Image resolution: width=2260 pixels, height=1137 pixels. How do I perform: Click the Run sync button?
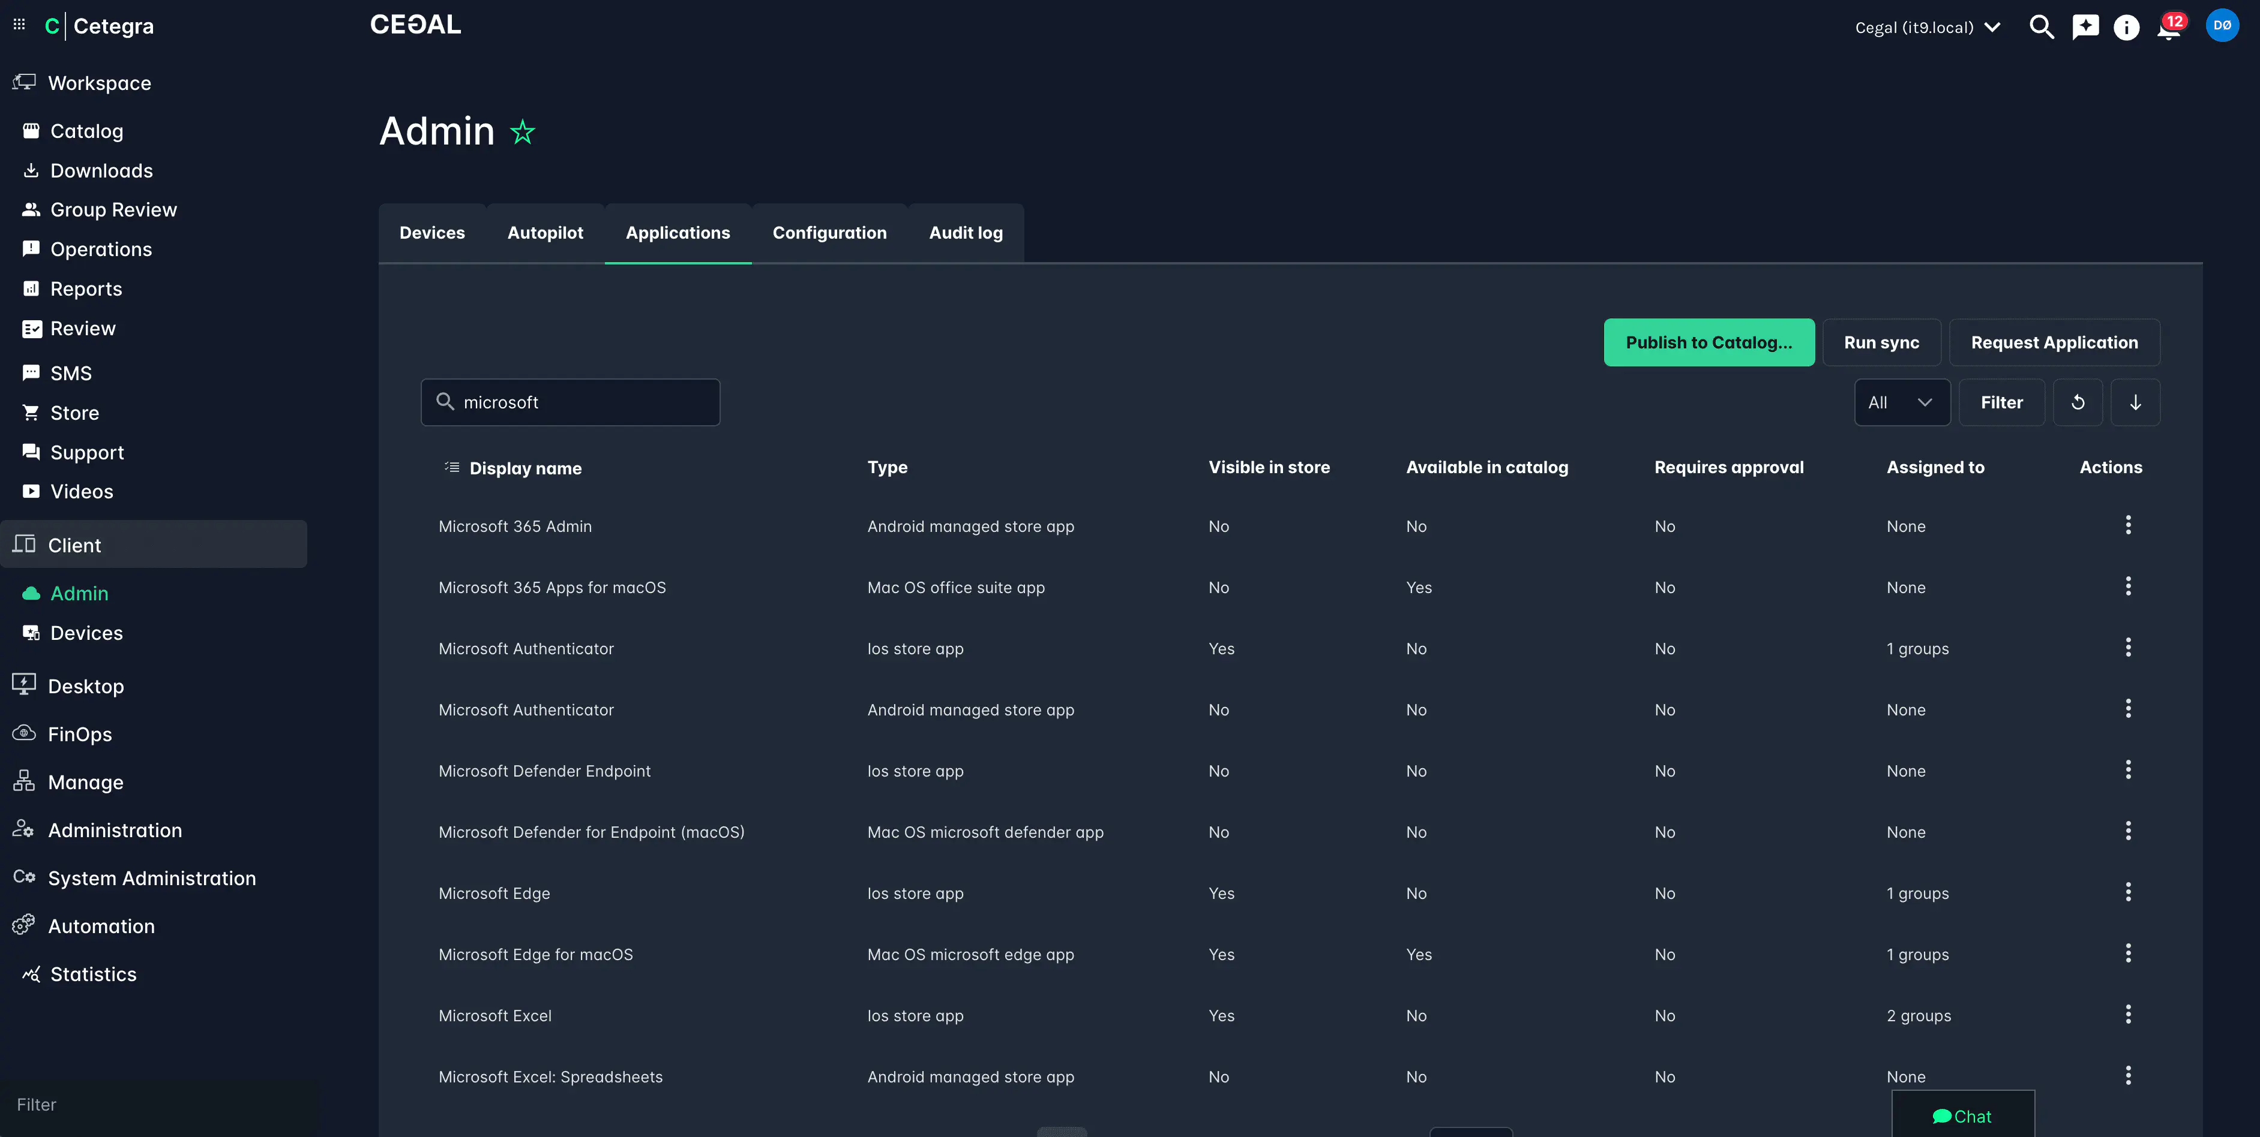pos(1881,343)
